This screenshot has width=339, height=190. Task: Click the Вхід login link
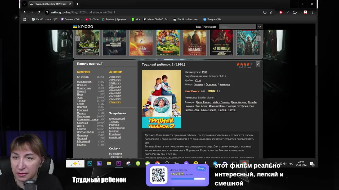click(x=198, y=27)
